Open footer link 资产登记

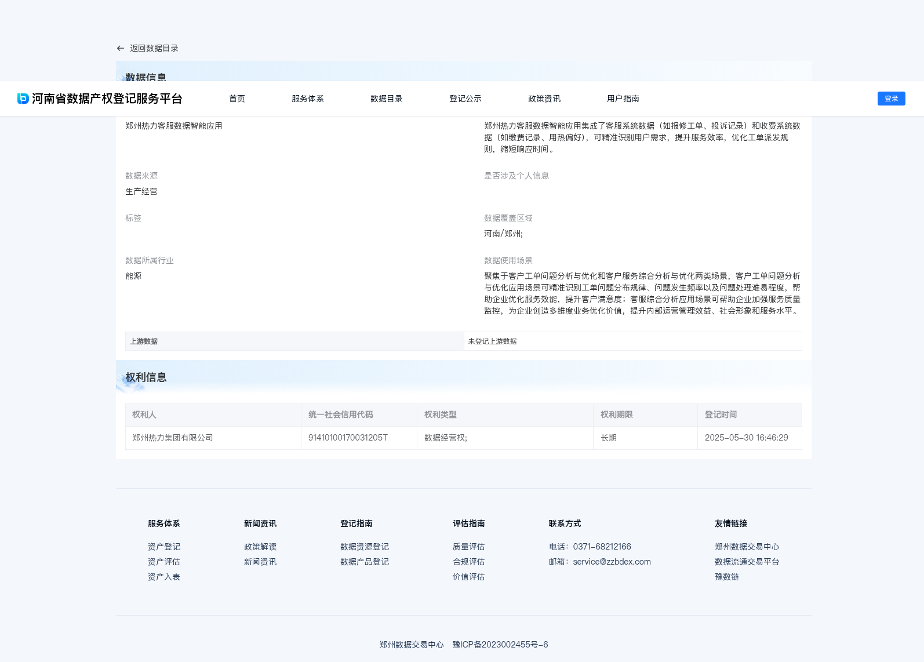tap(164, 547)
